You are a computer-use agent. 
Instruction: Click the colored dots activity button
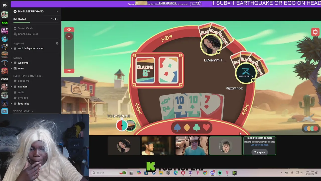[x=311, y=128]
